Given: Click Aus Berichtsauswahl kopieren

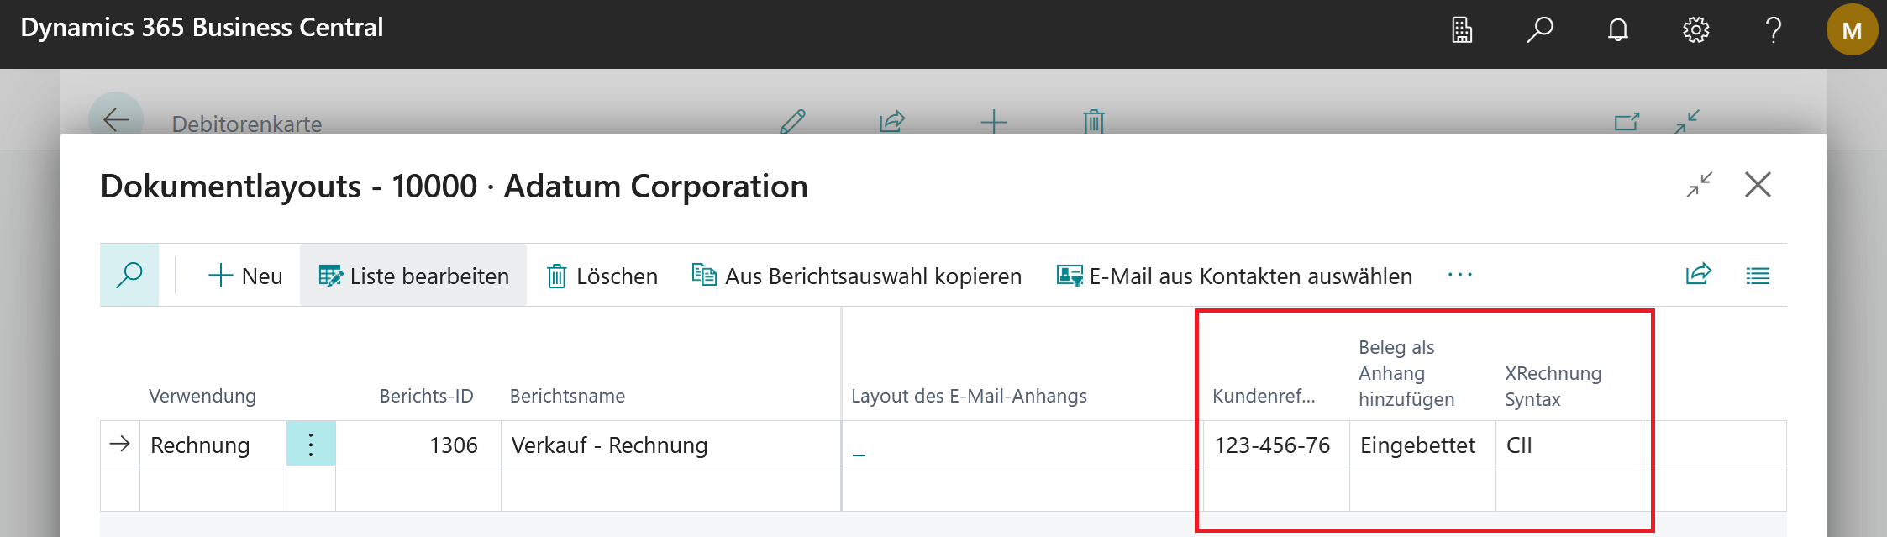Looking at the screenshot, I should (857, 276).
